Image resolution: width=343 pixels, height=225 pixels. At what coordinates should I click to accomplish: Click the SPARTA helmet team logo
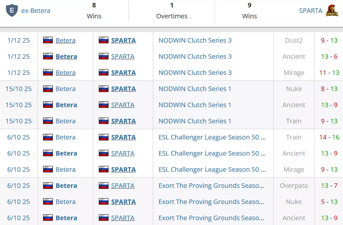(x=332, y=11)
